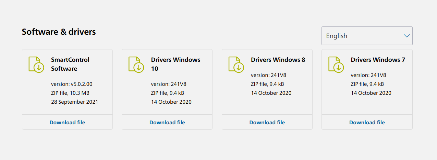Image resolution: width=437 pixels, height=160 pixels.
Task: Click the SmartControl Software download file icon
Action: pos(37,64)
